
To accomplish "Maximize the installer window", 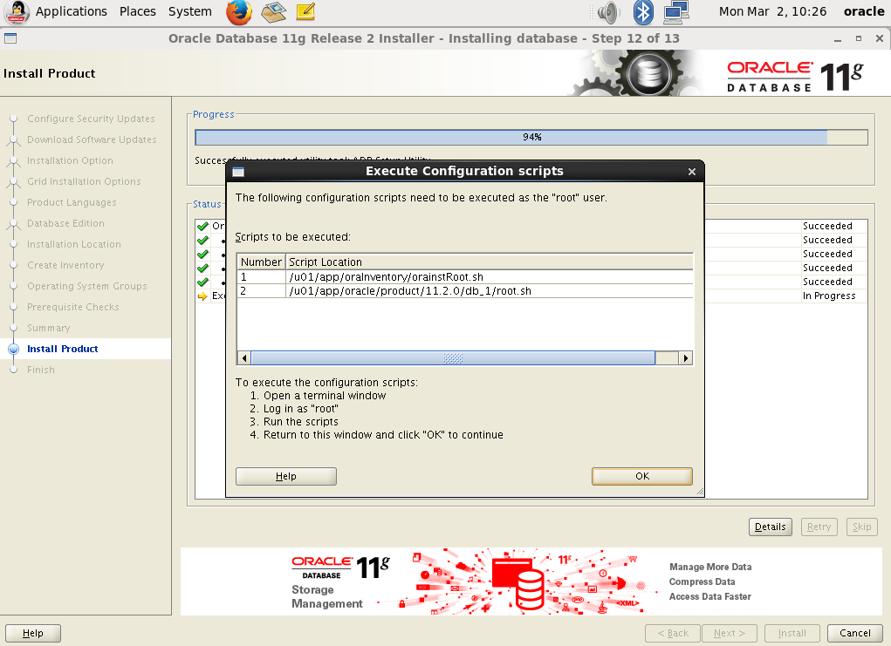I will coord(859,38).
